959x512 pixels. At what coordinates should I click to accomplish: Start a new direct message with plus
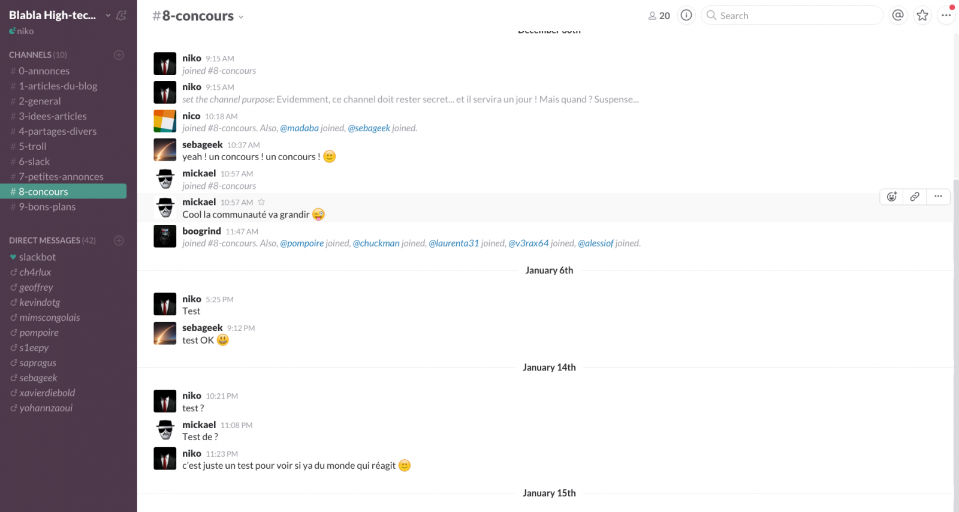click(119, 240)
